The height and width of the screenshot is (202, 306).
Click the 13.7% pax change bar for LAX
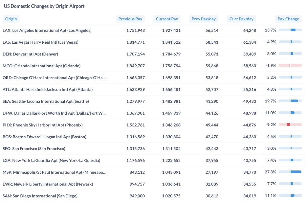[x=290, y=30]
